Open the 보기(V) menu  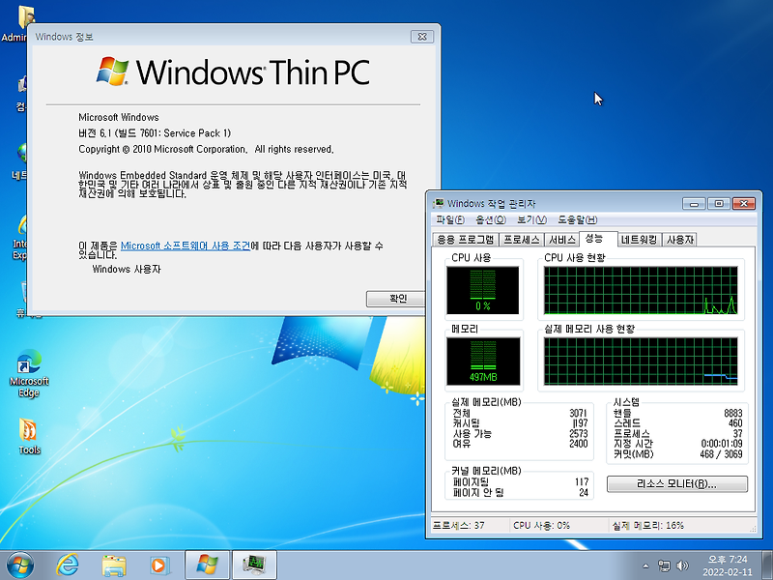(532, 219)
